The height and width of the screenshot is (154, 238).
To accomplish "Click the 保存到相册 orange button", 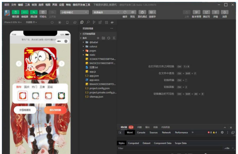I will tap(55, 110).
